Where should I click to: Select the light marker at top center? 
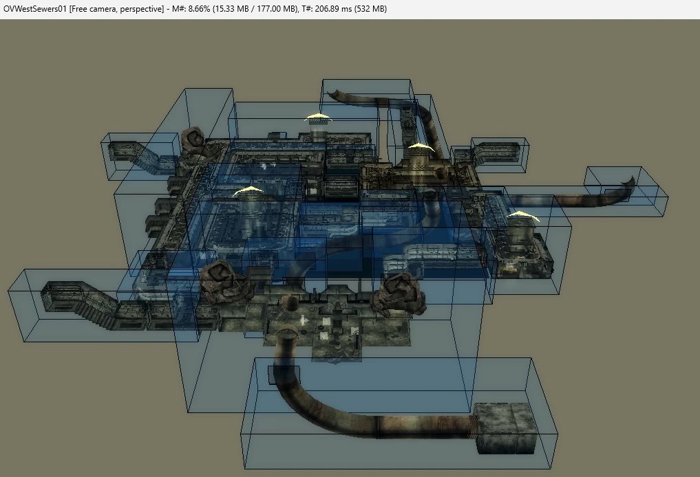click(x=318, y=118)
